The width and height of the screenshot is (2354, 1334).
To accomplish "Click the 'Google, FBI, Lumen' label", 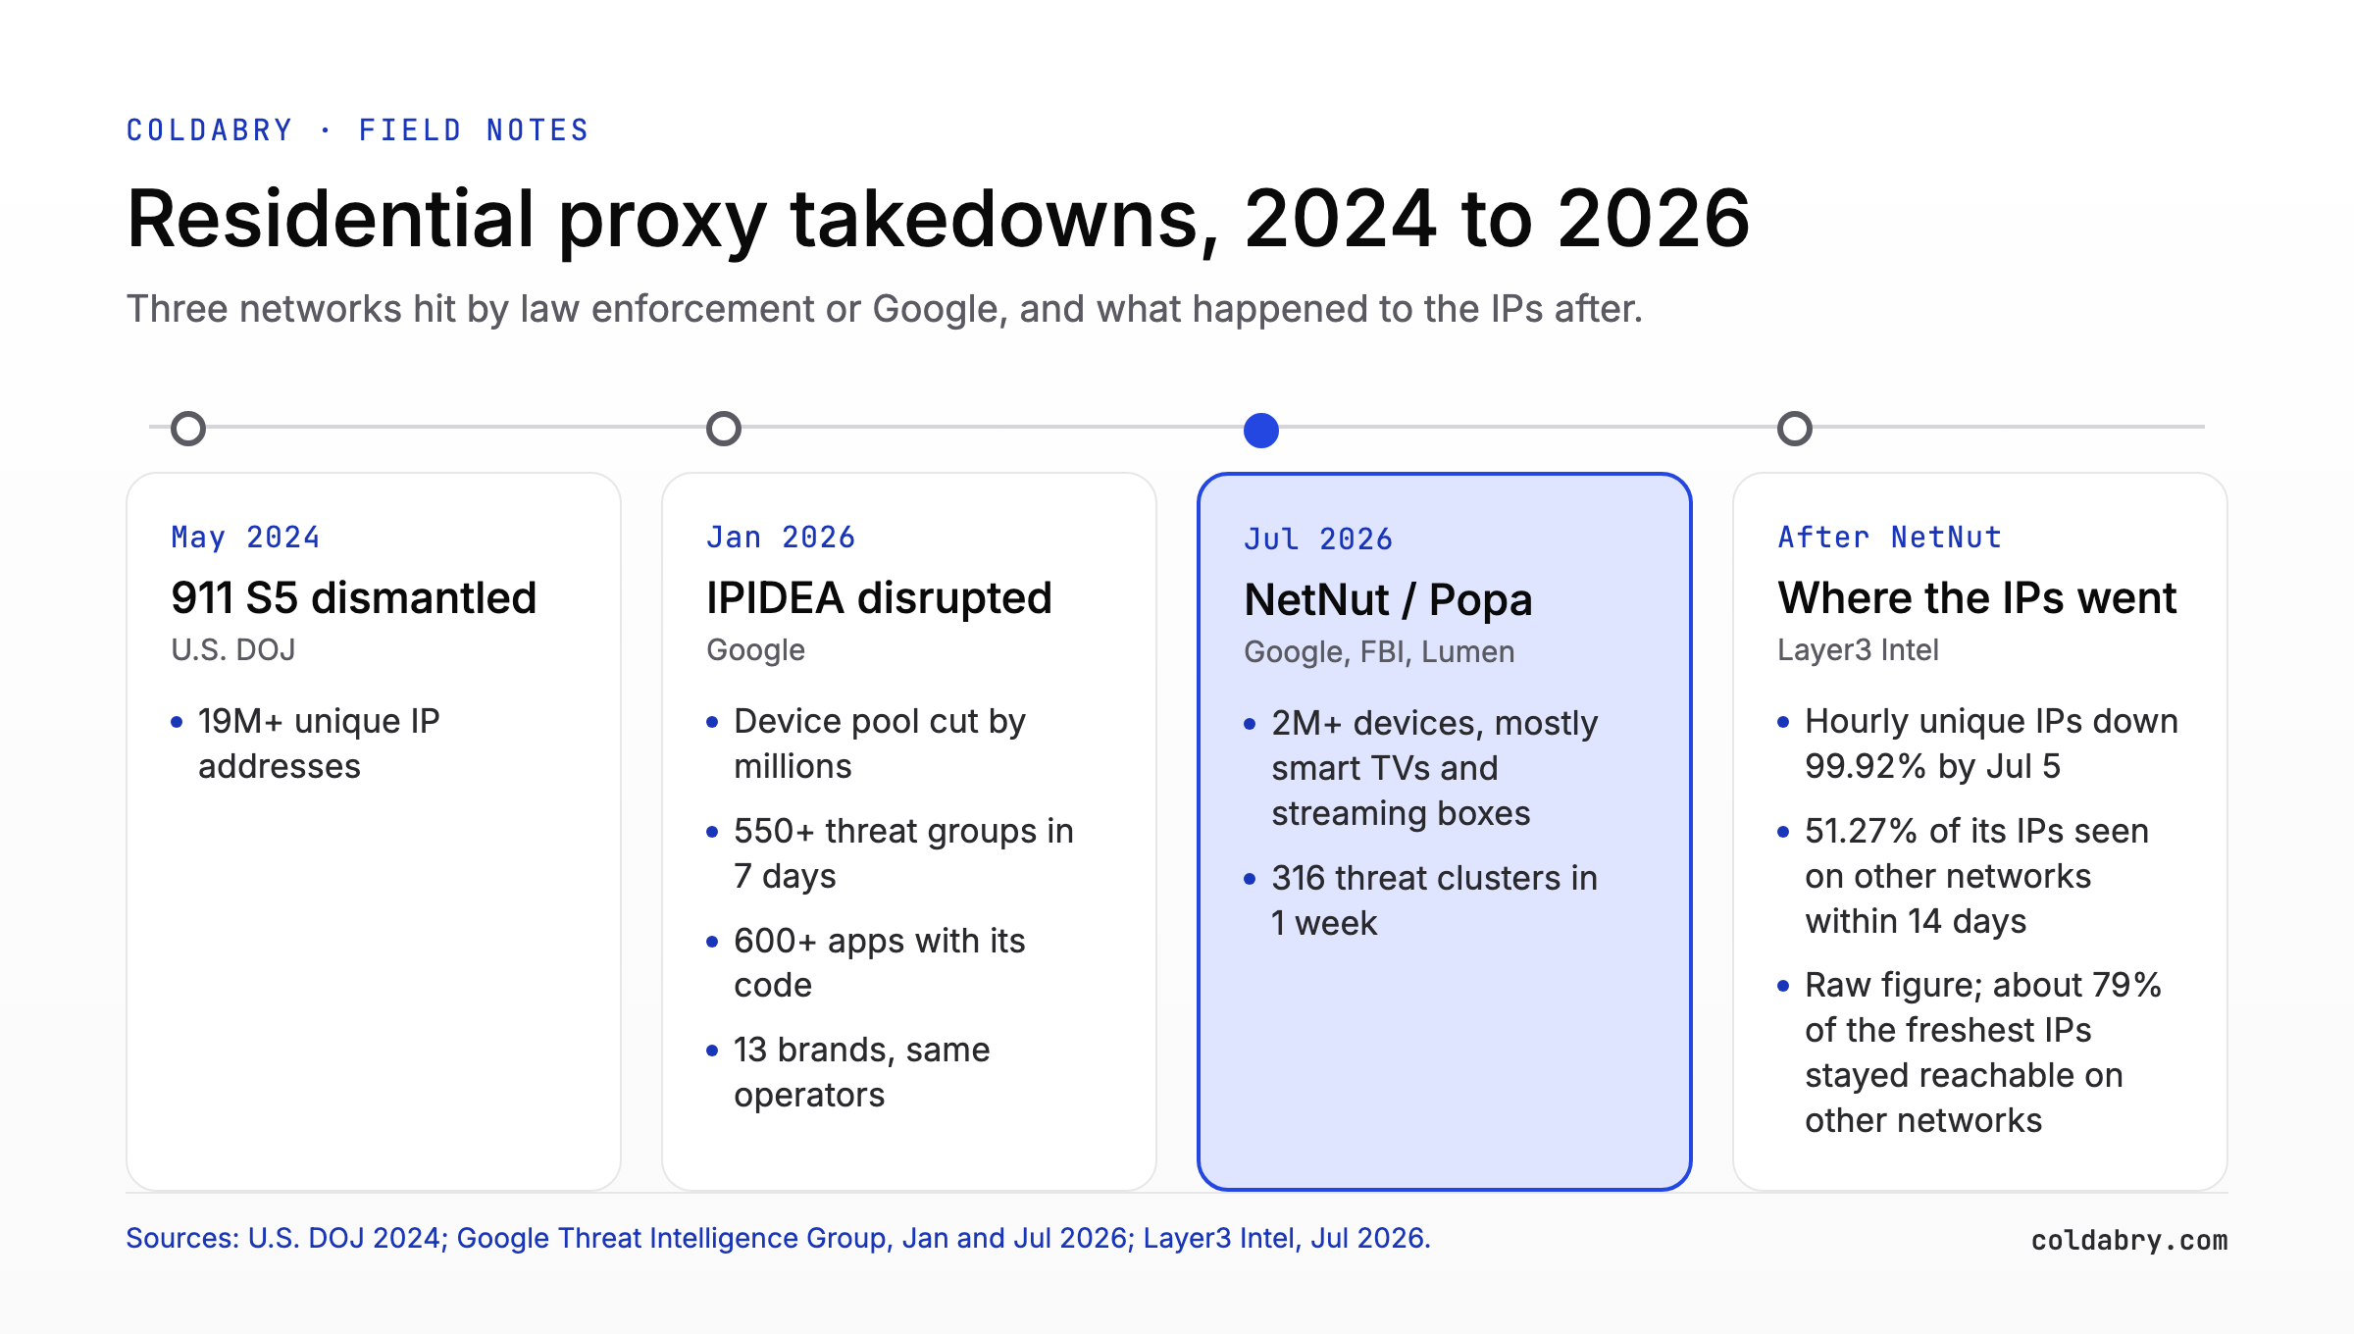I will pyautogui.click(x=1379, y=651).
